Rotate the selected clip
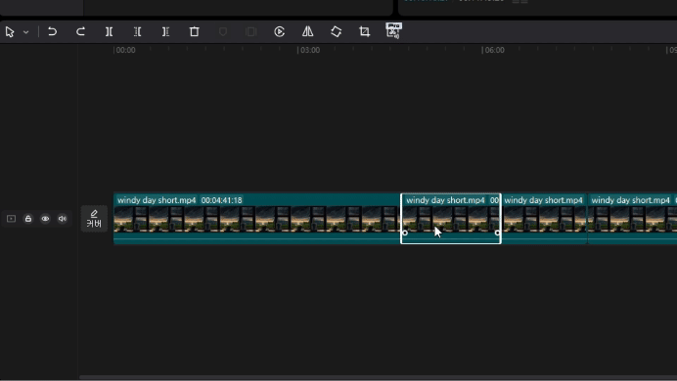Viewport: 677px width, 381px height. tap(336, 31)
